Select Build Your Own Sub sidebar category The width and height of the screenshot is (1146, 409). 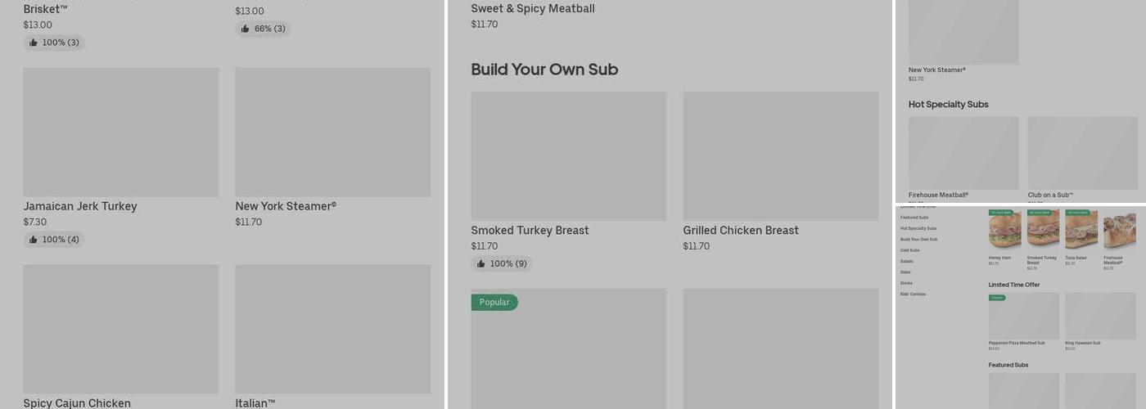pyautogui.click(x=918, y=240)
